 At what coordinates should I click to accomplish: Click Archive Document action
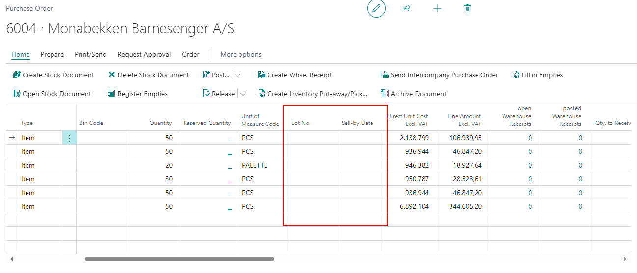[414, 94]
